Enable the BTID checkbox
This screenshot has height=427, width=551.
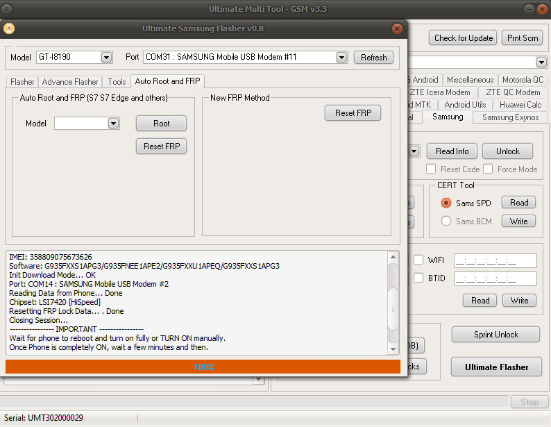point(418,278)
